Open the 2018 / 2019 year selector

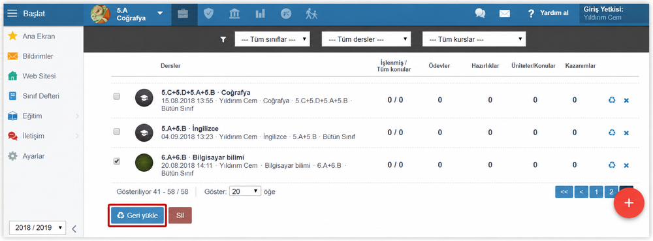(x=37, y=228)
